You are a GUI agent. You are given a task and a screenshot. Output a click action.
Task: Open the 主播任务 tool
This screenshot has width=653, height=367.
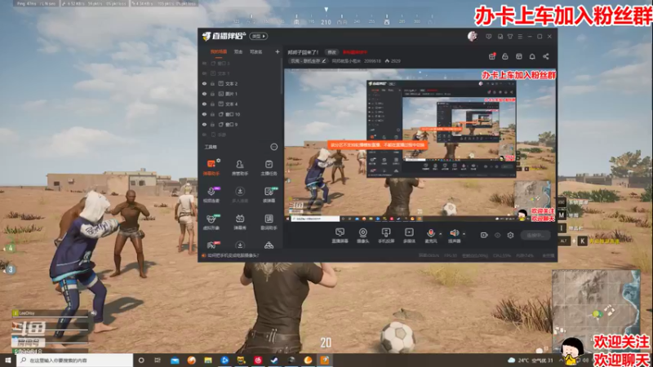(269, 167)
